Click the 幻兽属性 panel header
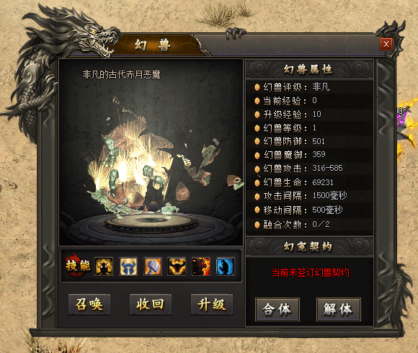 coord(308,69)
